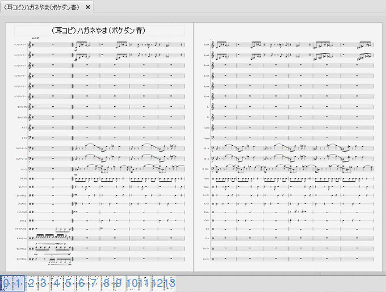Jump to page 13 in the navigator

point(170,283)
